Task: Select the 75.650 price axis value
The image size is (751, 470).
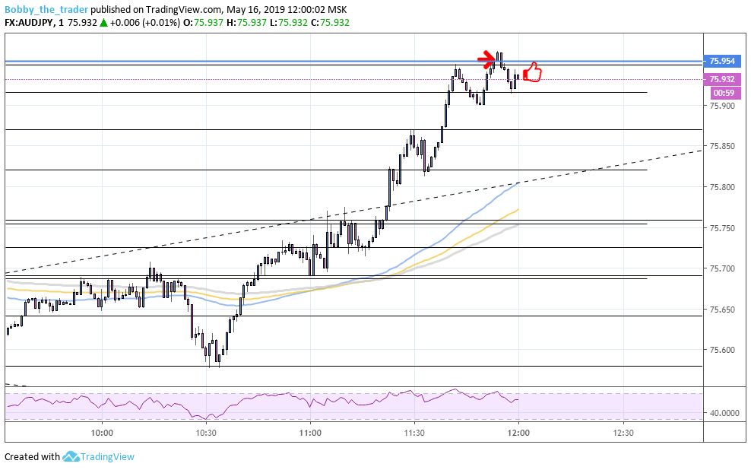Action: pos(722,310)
